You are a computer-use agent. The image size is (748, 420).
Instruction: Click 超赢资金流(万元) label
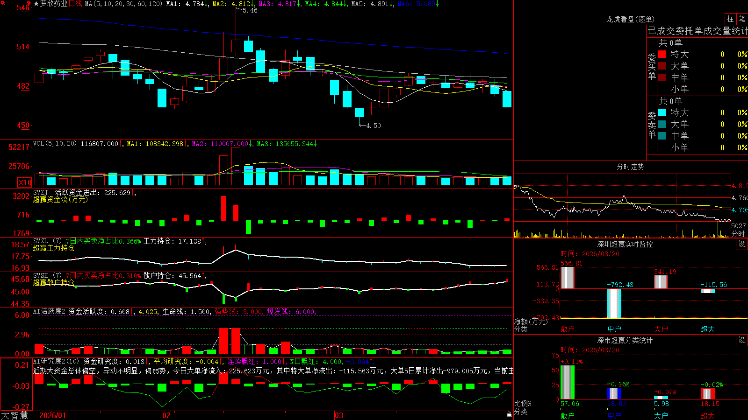(60, 199)
